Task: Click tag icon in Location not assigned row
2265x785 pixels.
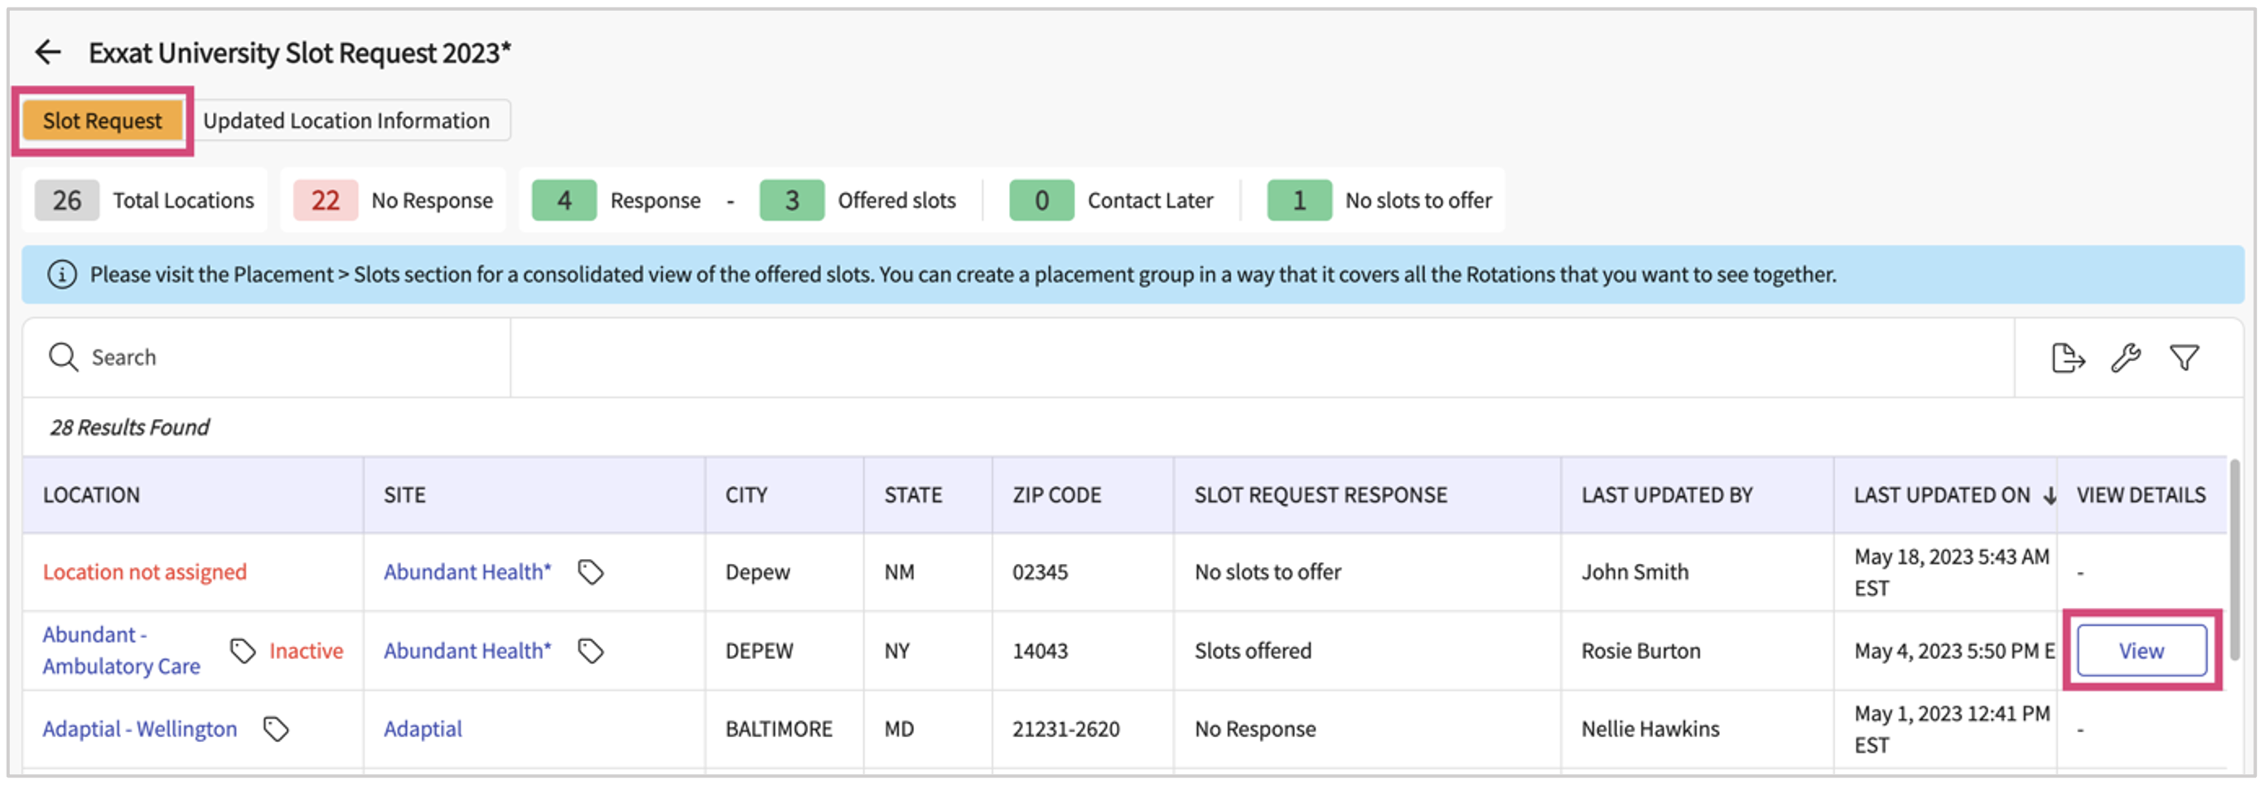Action: pos(590,573)
